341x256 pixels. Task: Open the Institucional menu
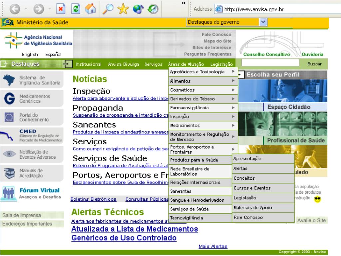tap(89, 64)
